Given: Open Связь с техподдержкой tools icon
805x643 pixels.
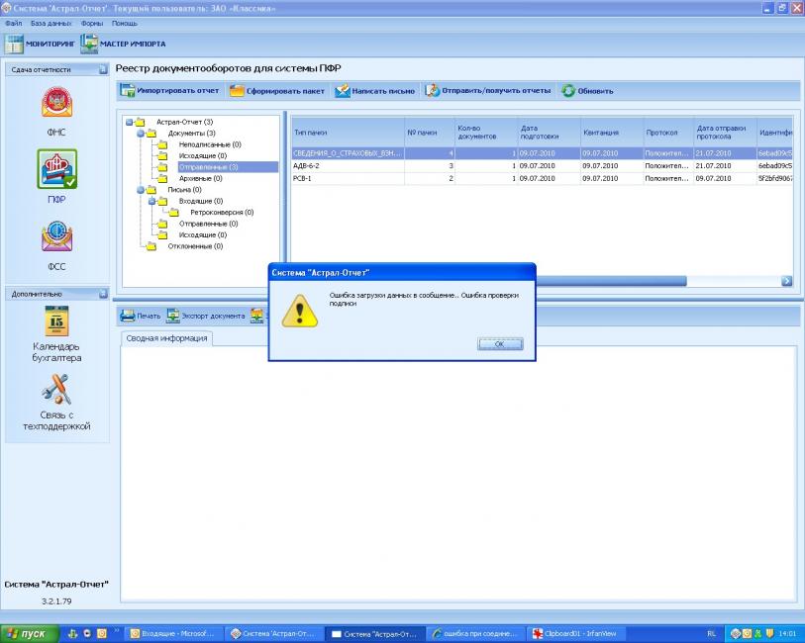Looking at the screenshot, I should [x=56, y=390].
